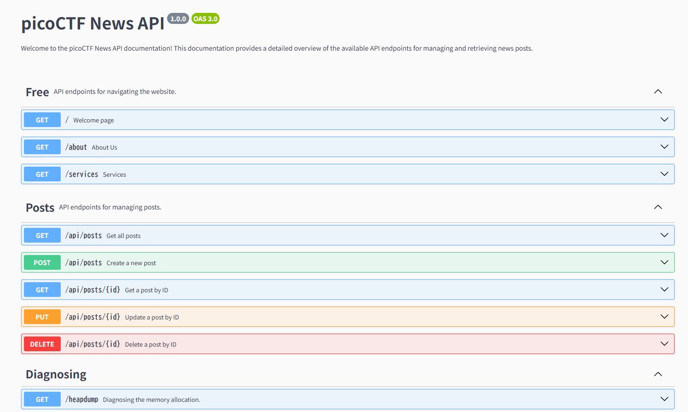The width and height of the screenshot is (688, 412).
Task: Expand the Services endpoint arrow
Action: [664, 174]
